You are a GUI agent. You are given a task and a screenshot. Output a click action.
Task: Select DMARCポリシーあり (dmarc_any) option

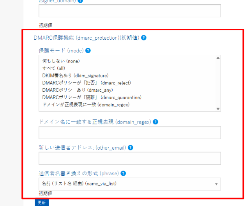pos(78,90)
